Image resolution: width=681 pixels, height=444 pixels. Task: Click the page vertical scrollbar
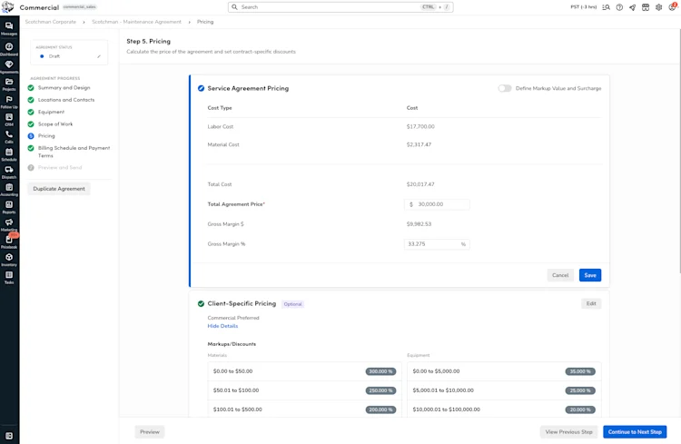679,152
